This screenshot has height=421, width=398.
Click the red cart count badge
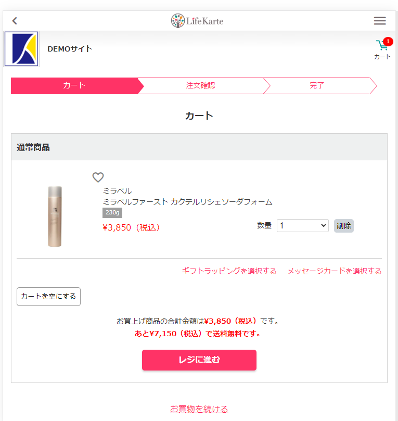pos(388,41)
